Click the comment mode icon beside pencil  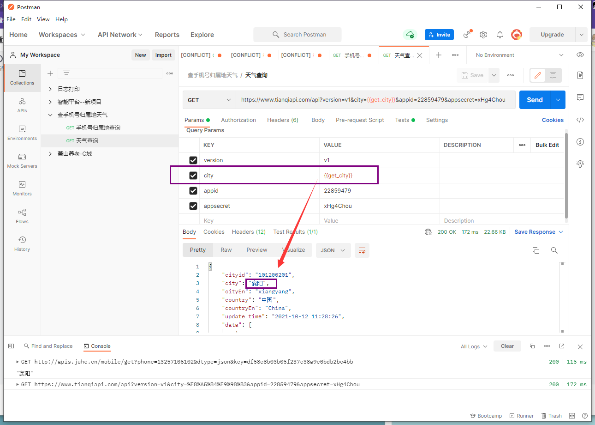pyautogui.click(x=553, y=75)
